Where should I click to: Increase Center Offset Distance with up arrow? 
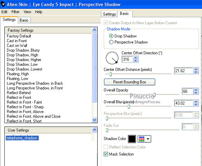pos(196,69)
